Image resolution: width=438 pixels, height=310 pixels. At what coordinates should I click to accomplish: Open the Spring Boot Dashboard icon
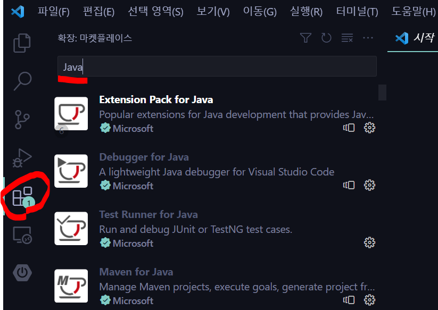22,273
